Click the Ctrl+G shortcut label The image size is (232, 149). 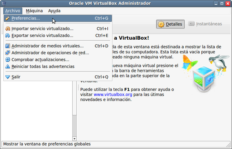101,18
